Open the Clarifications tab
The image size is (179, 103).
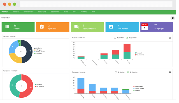[28, 12]
